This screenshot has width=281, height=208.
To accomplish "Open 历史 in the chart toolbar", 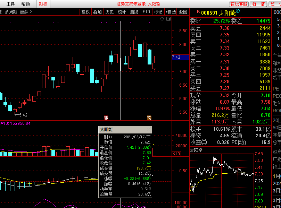I will click(109, 12).
